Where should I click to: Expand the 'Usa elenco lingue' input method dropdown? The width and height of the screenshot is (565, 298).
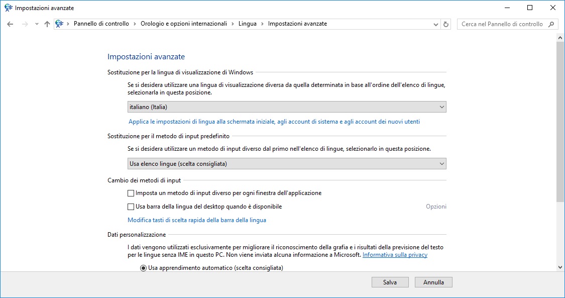(x=287, y=164)
